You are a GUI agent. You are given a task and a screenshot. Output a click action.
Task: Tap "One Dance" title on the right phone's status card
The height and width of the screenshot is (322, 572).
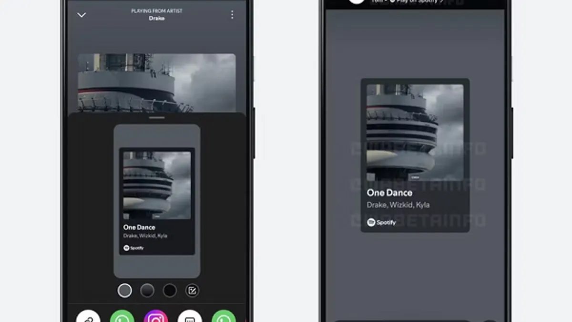(389, 193)
